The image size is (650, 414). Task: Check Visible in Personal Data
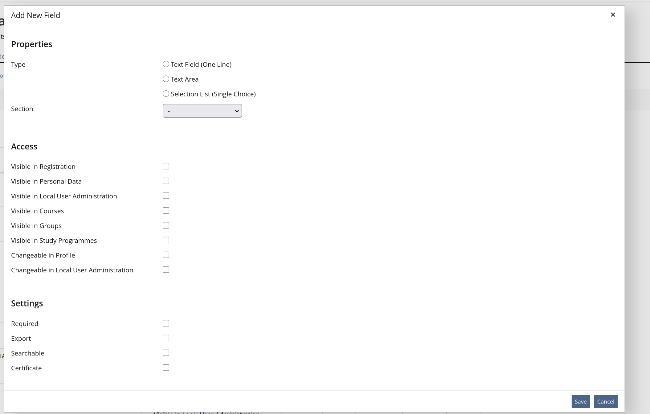166,181
